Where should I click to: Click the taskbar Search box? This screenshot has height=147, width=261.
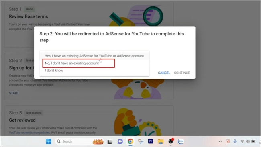point(80,141)
